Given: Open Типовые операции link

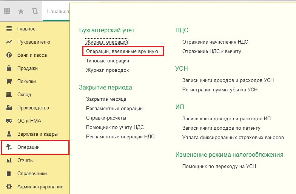Looking at the screenshot, I should tap(108, 61).
